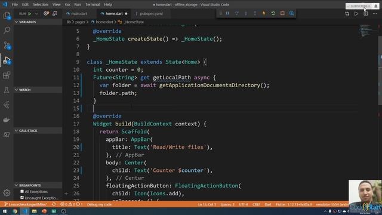
Task: Open launch.json gear icon
Action: 46,14
